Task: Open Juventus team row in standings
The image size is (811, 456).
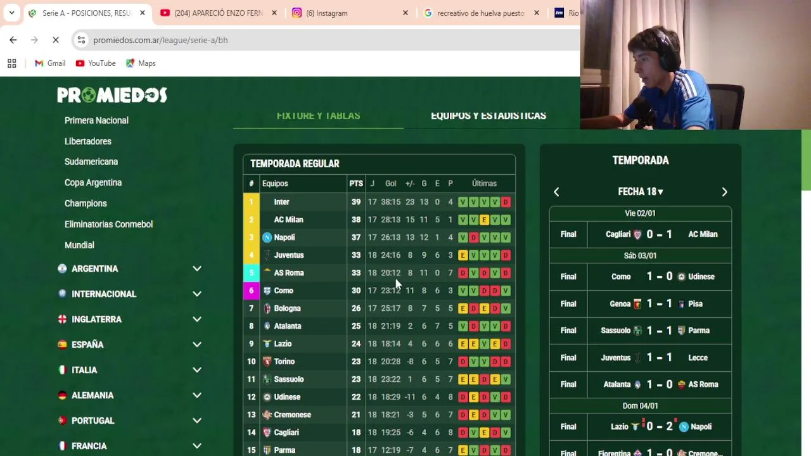Action: tap(379, 255)
